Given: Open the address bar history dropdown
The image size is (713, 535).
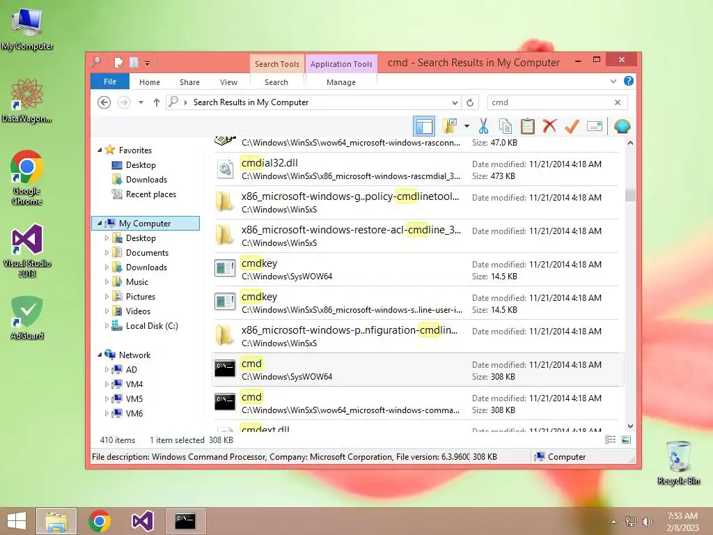Looking at the screenshot, I should (x=454, y=103).
